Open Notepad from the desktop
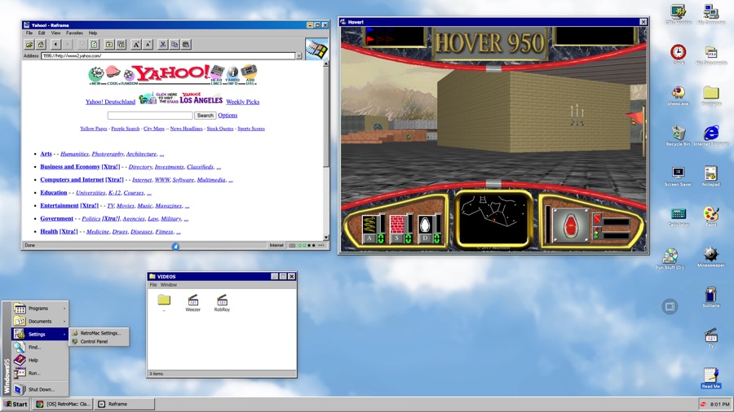This screenshot has width=734, height=412. pos(710,176)
